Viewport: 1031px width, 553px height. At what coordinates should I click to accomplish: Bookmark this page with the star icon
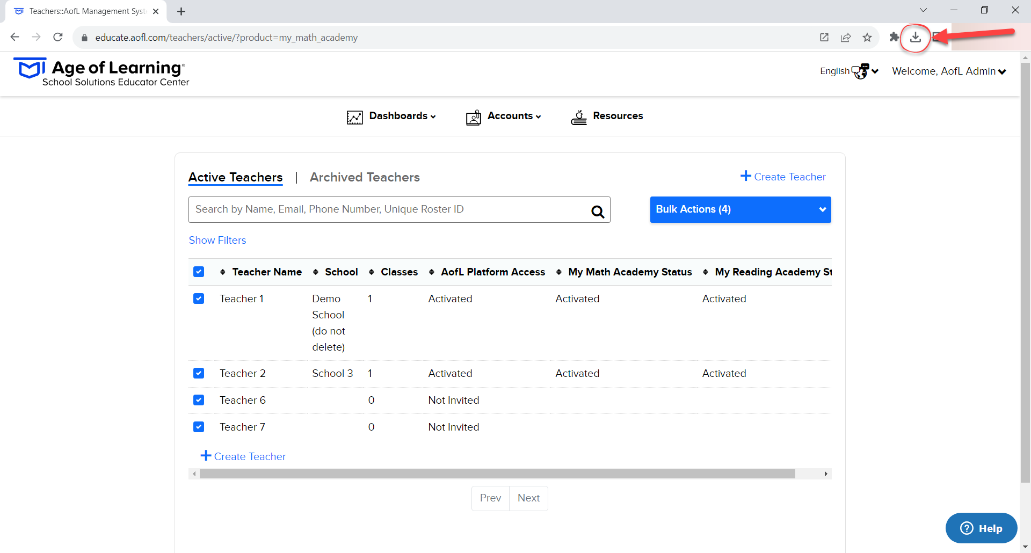pyautogui.click(x=867, y=37)
